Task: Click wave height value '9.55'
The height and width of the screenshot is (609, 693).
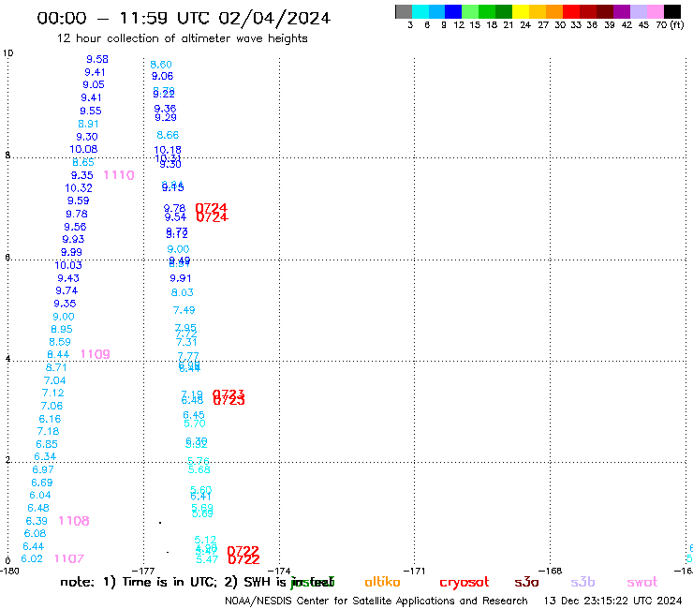Action: pyautogui.click(x=91, y=111)
